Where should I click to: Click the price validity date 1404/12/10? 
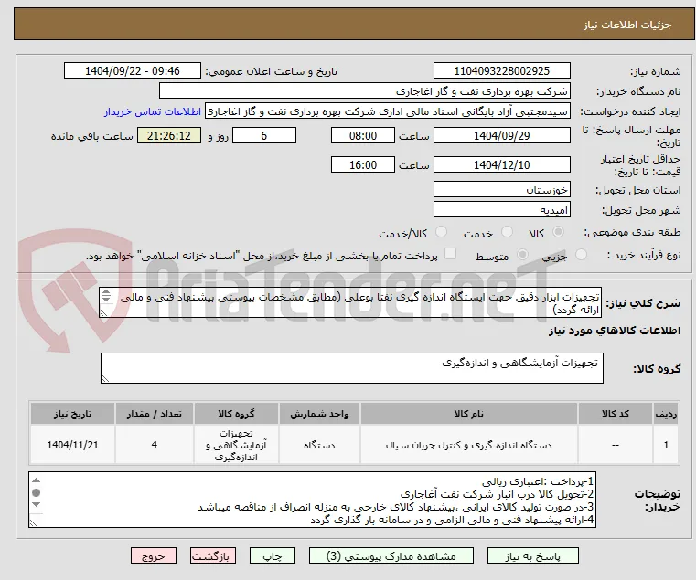pyautogui.click(x=501, y=165)
